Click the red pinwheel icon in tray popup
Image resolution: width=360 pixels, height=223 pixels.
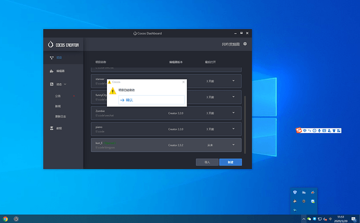313,192
